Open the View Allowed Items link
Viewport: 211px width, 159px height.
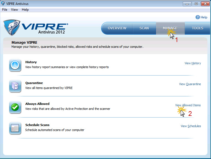tap(188, 105)
